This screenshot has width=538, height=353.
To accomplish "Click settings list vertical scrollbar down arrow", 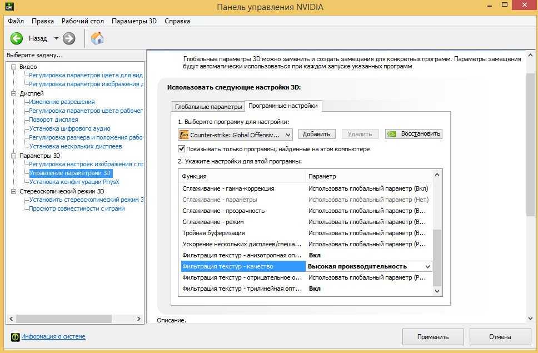I will click(x=437, y=291).
